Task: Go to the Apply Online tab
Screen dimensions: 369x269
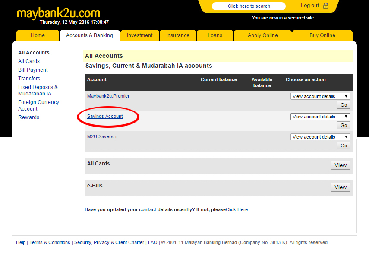Action: point(262,35)
